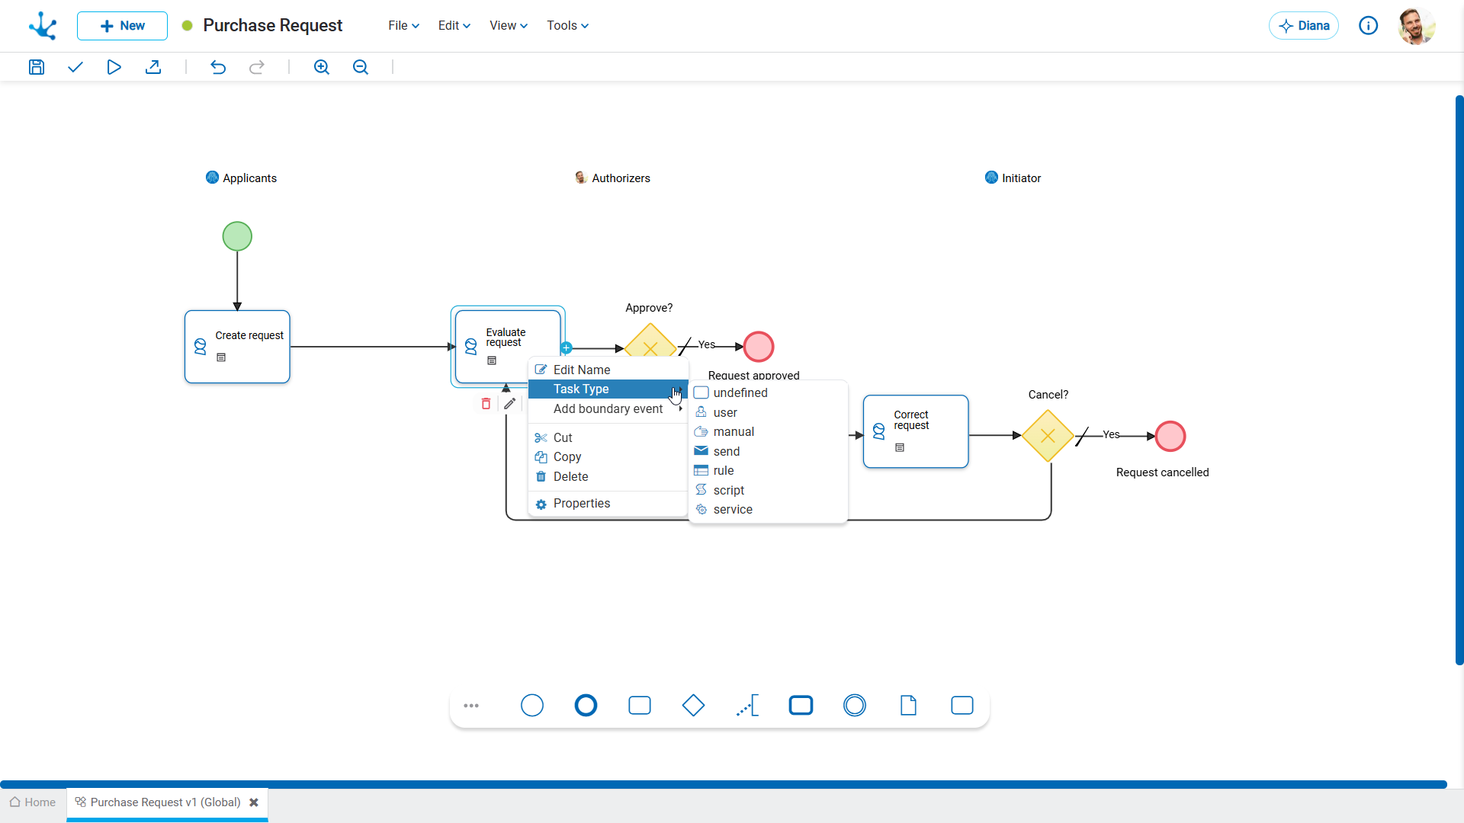Select the text annotation tool in palette
The height and width of the screenshot is (823, 1464).
[x=747, y=706]
